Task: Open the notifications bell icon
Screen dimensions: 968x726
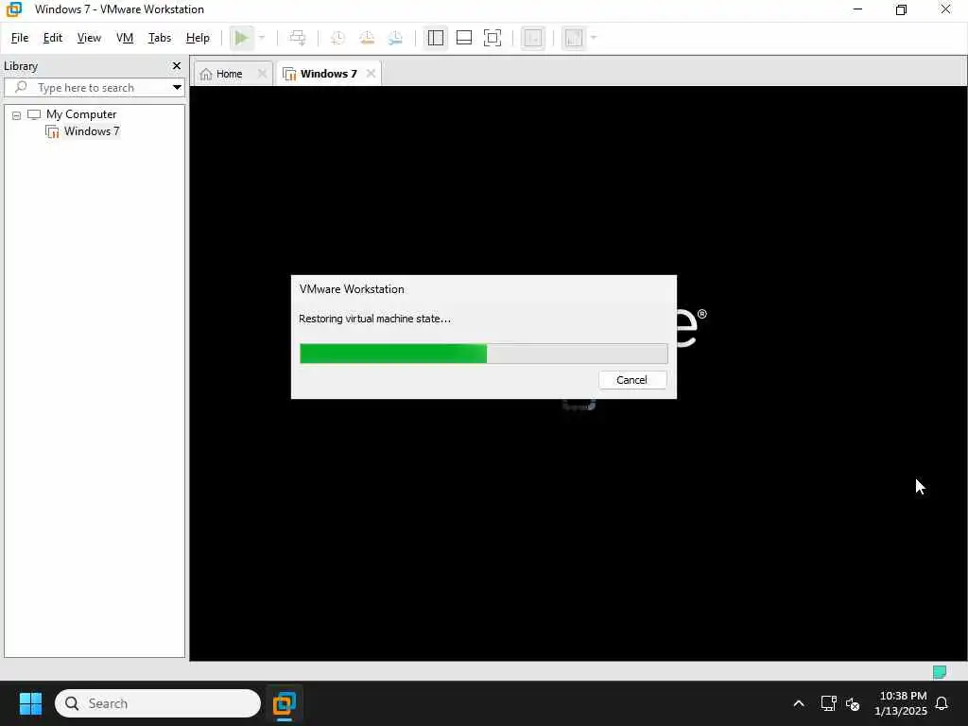Action: click(942, 703)
